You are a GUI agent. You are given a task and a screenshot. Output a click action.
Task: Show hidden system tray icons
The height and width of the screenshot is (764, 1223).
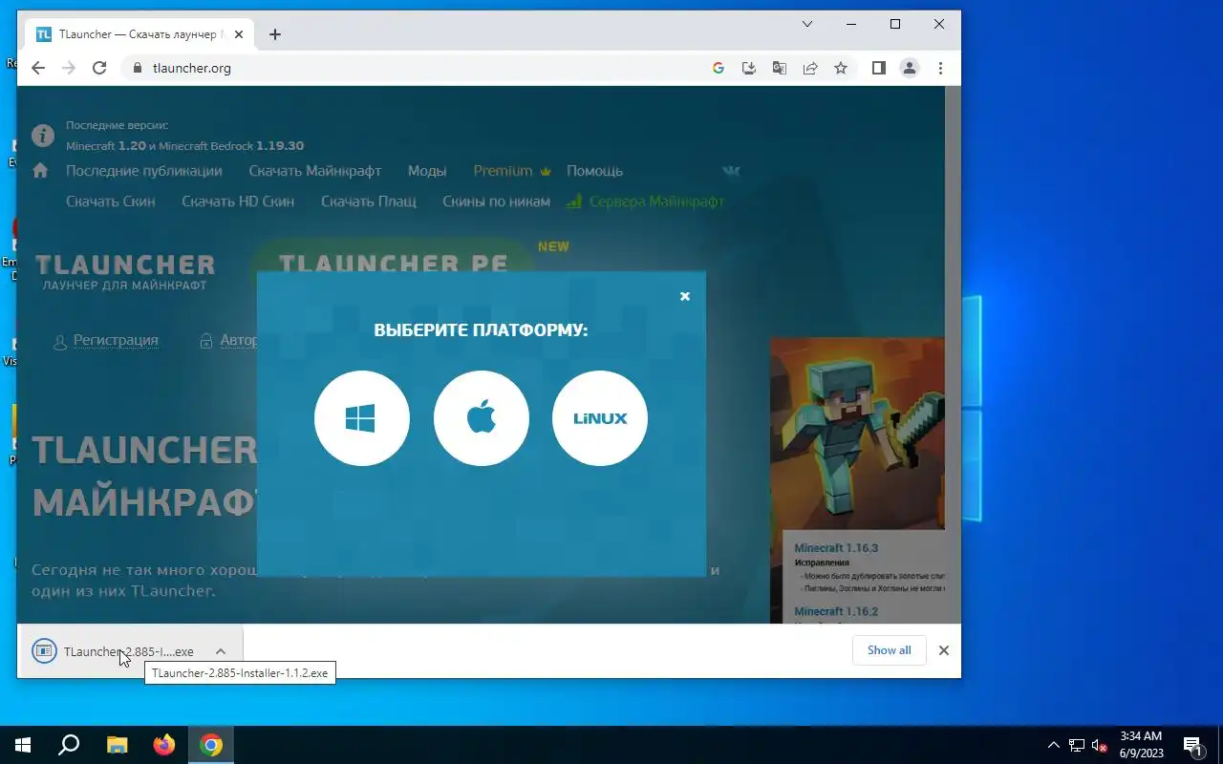click(x=1054, y=745)
